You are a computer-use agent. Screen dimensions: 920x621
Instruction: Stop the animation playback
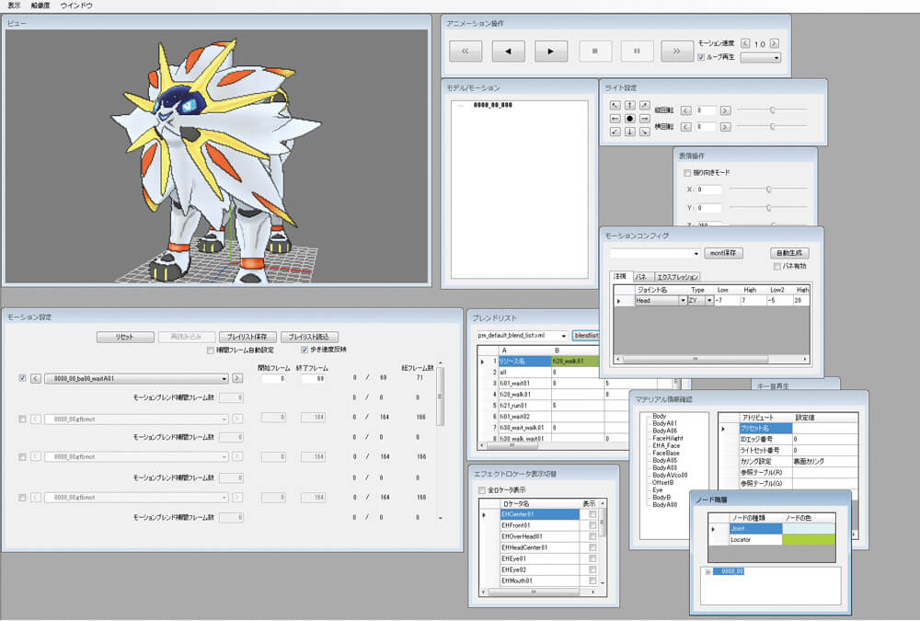[x=595, y=52]
